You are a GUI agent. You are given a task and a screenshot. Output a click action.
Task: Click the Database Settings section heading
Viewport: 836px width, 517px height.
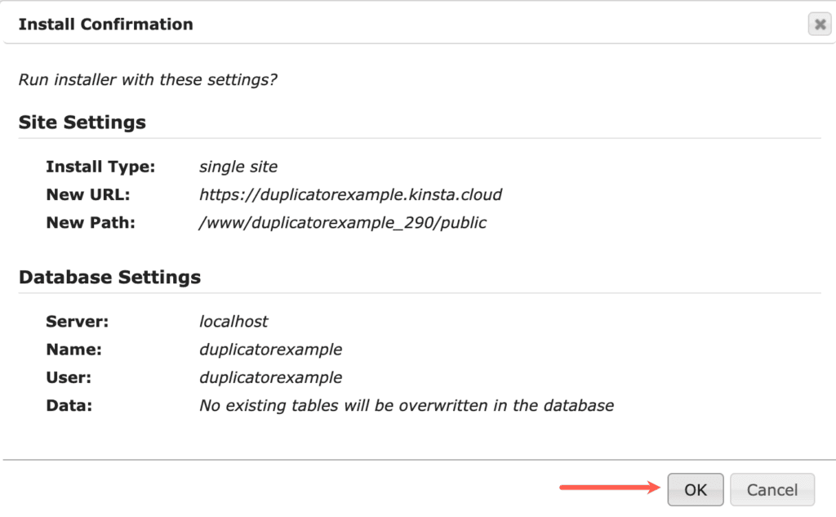tap(109, 277)
